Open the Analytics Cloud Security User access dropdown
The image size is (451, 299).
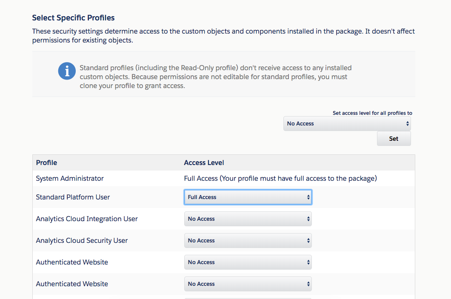(248, 241)
